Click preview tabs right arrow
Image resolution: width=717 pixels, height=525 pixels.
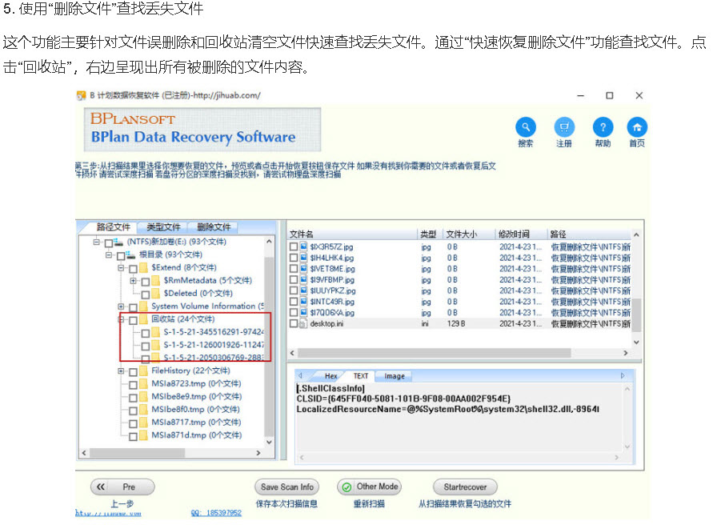click(x=623, y=375)
